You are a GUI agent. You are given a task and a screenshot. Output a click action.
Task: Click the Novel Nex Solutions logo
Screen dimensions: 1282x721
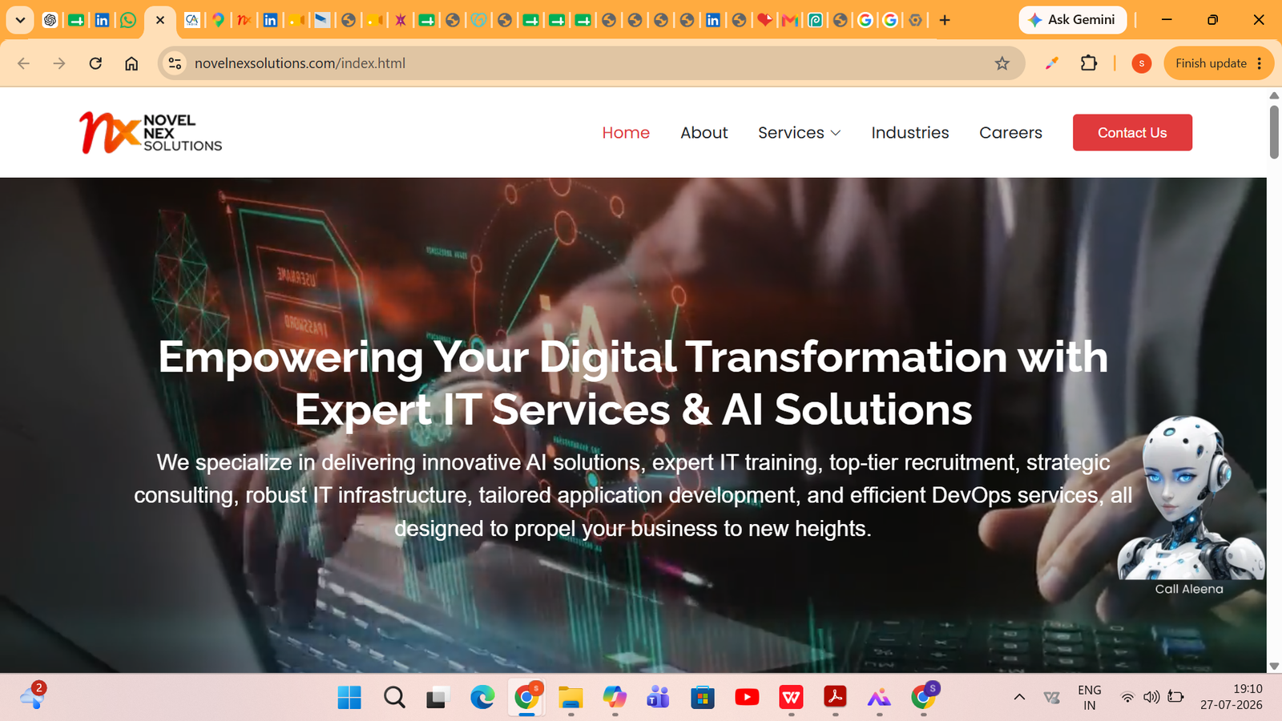click(x=151, y=132)
